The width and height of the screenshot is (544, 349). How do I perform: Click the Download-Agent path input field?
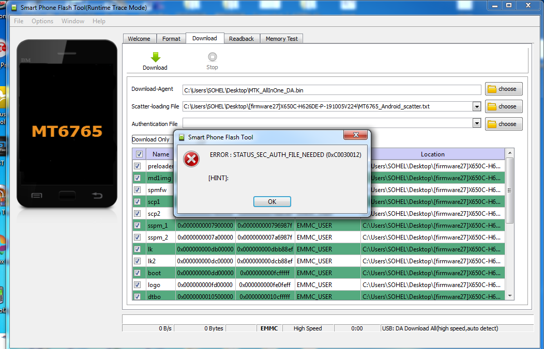pos(331,90)
